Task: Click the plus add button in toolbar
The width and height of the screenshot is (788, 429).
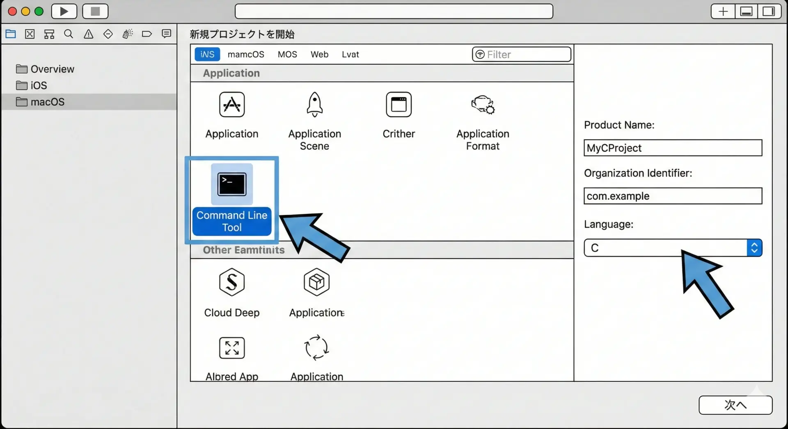Action: click(x=723, y=11)
